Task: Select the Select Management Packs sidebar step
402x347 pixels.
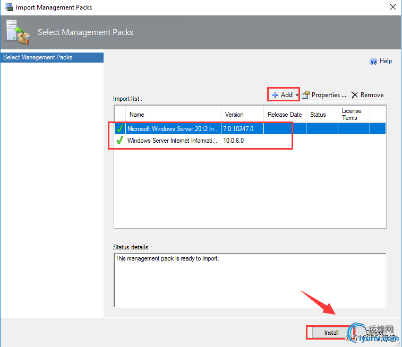Action: tap(52, 57)
